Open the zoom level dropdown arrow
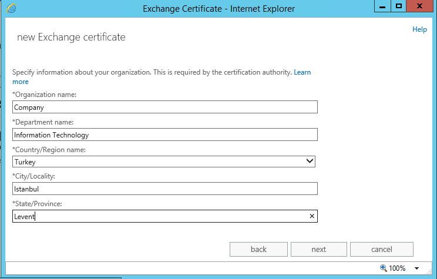Image resolution: width=437 pixels, height=279 pixels. 416,268
